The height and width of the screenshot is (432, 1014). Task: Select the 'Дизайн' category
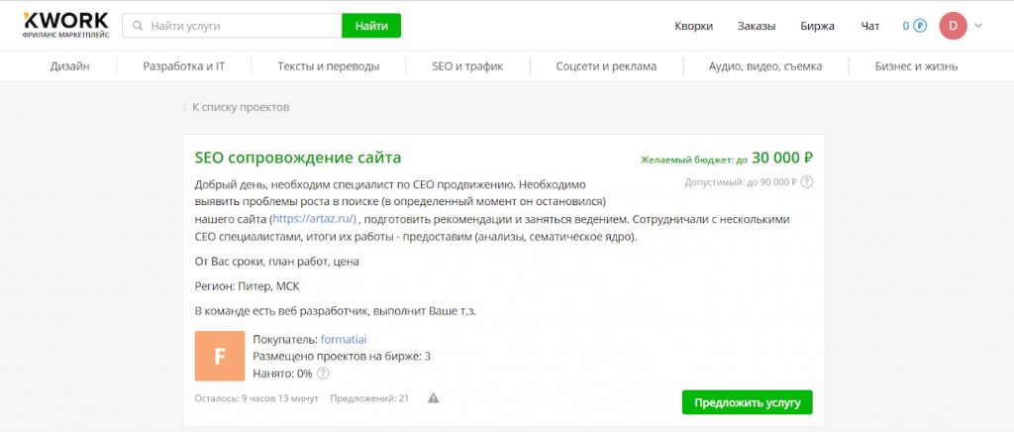(70, 66)
